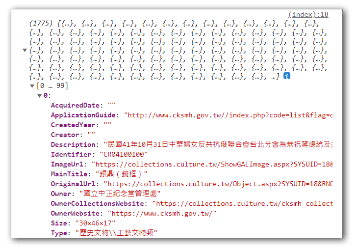358x251 pixels.
Task: Select the Creator property key
Action: coord(65,135)
